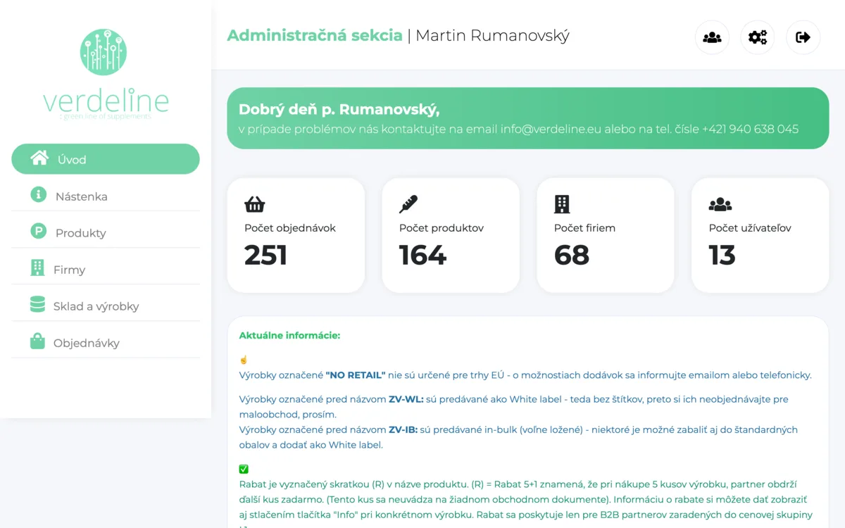Click the Počet firiem label
This screenshot has height=528, width=845.
pos(584,228)
